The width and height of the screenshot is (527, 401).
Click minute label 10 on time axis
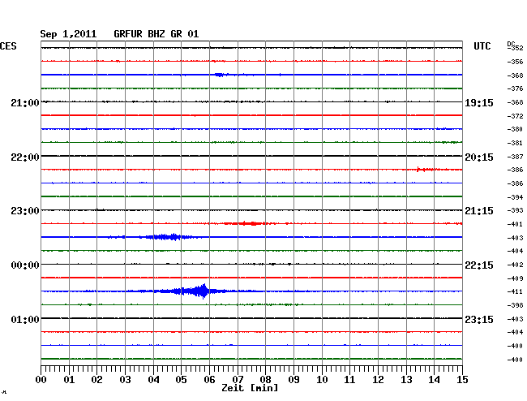(x=322, y=379)
